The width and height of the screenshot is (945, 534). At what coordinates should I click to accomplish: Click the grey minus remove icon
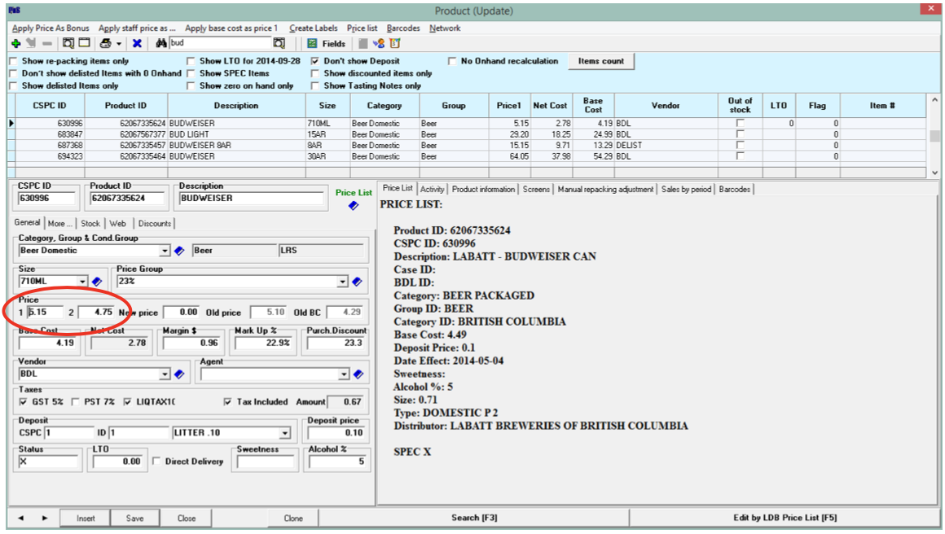47,43
